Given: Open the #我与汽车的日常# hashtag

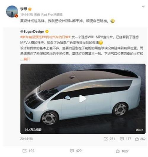Looking at the screenshot, I should point(57,37).
